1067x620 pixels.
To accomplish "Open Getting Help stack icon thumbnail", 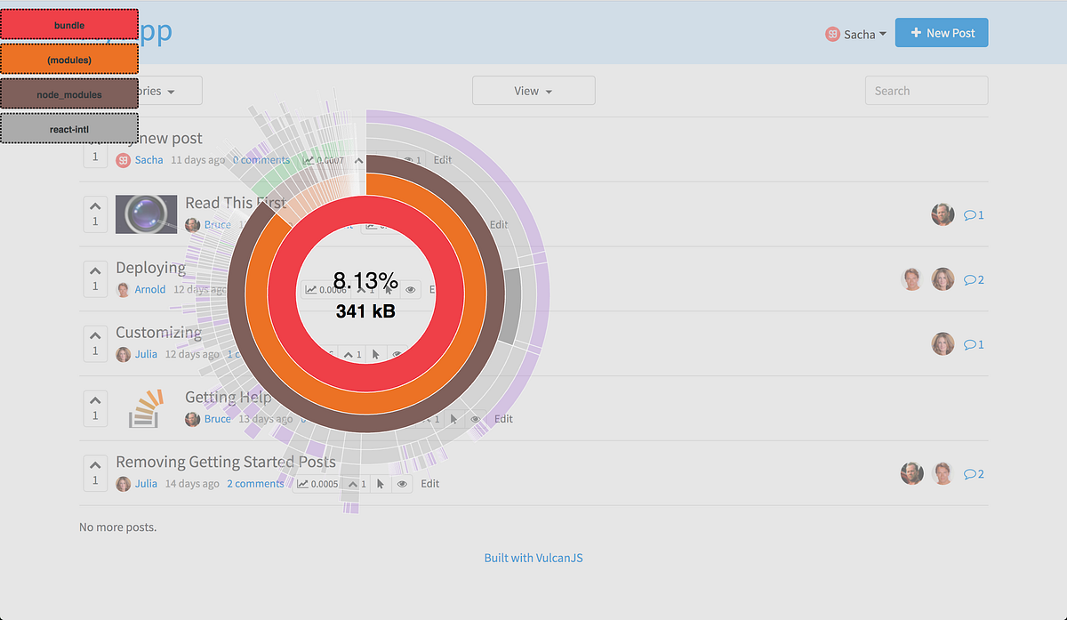I will click(146, 408).
